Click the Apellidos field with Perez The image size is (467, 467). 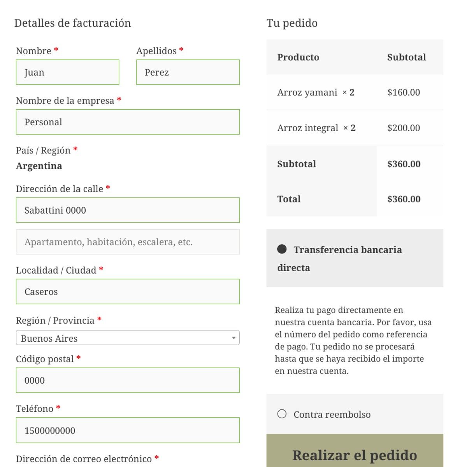tap(188, 72)
